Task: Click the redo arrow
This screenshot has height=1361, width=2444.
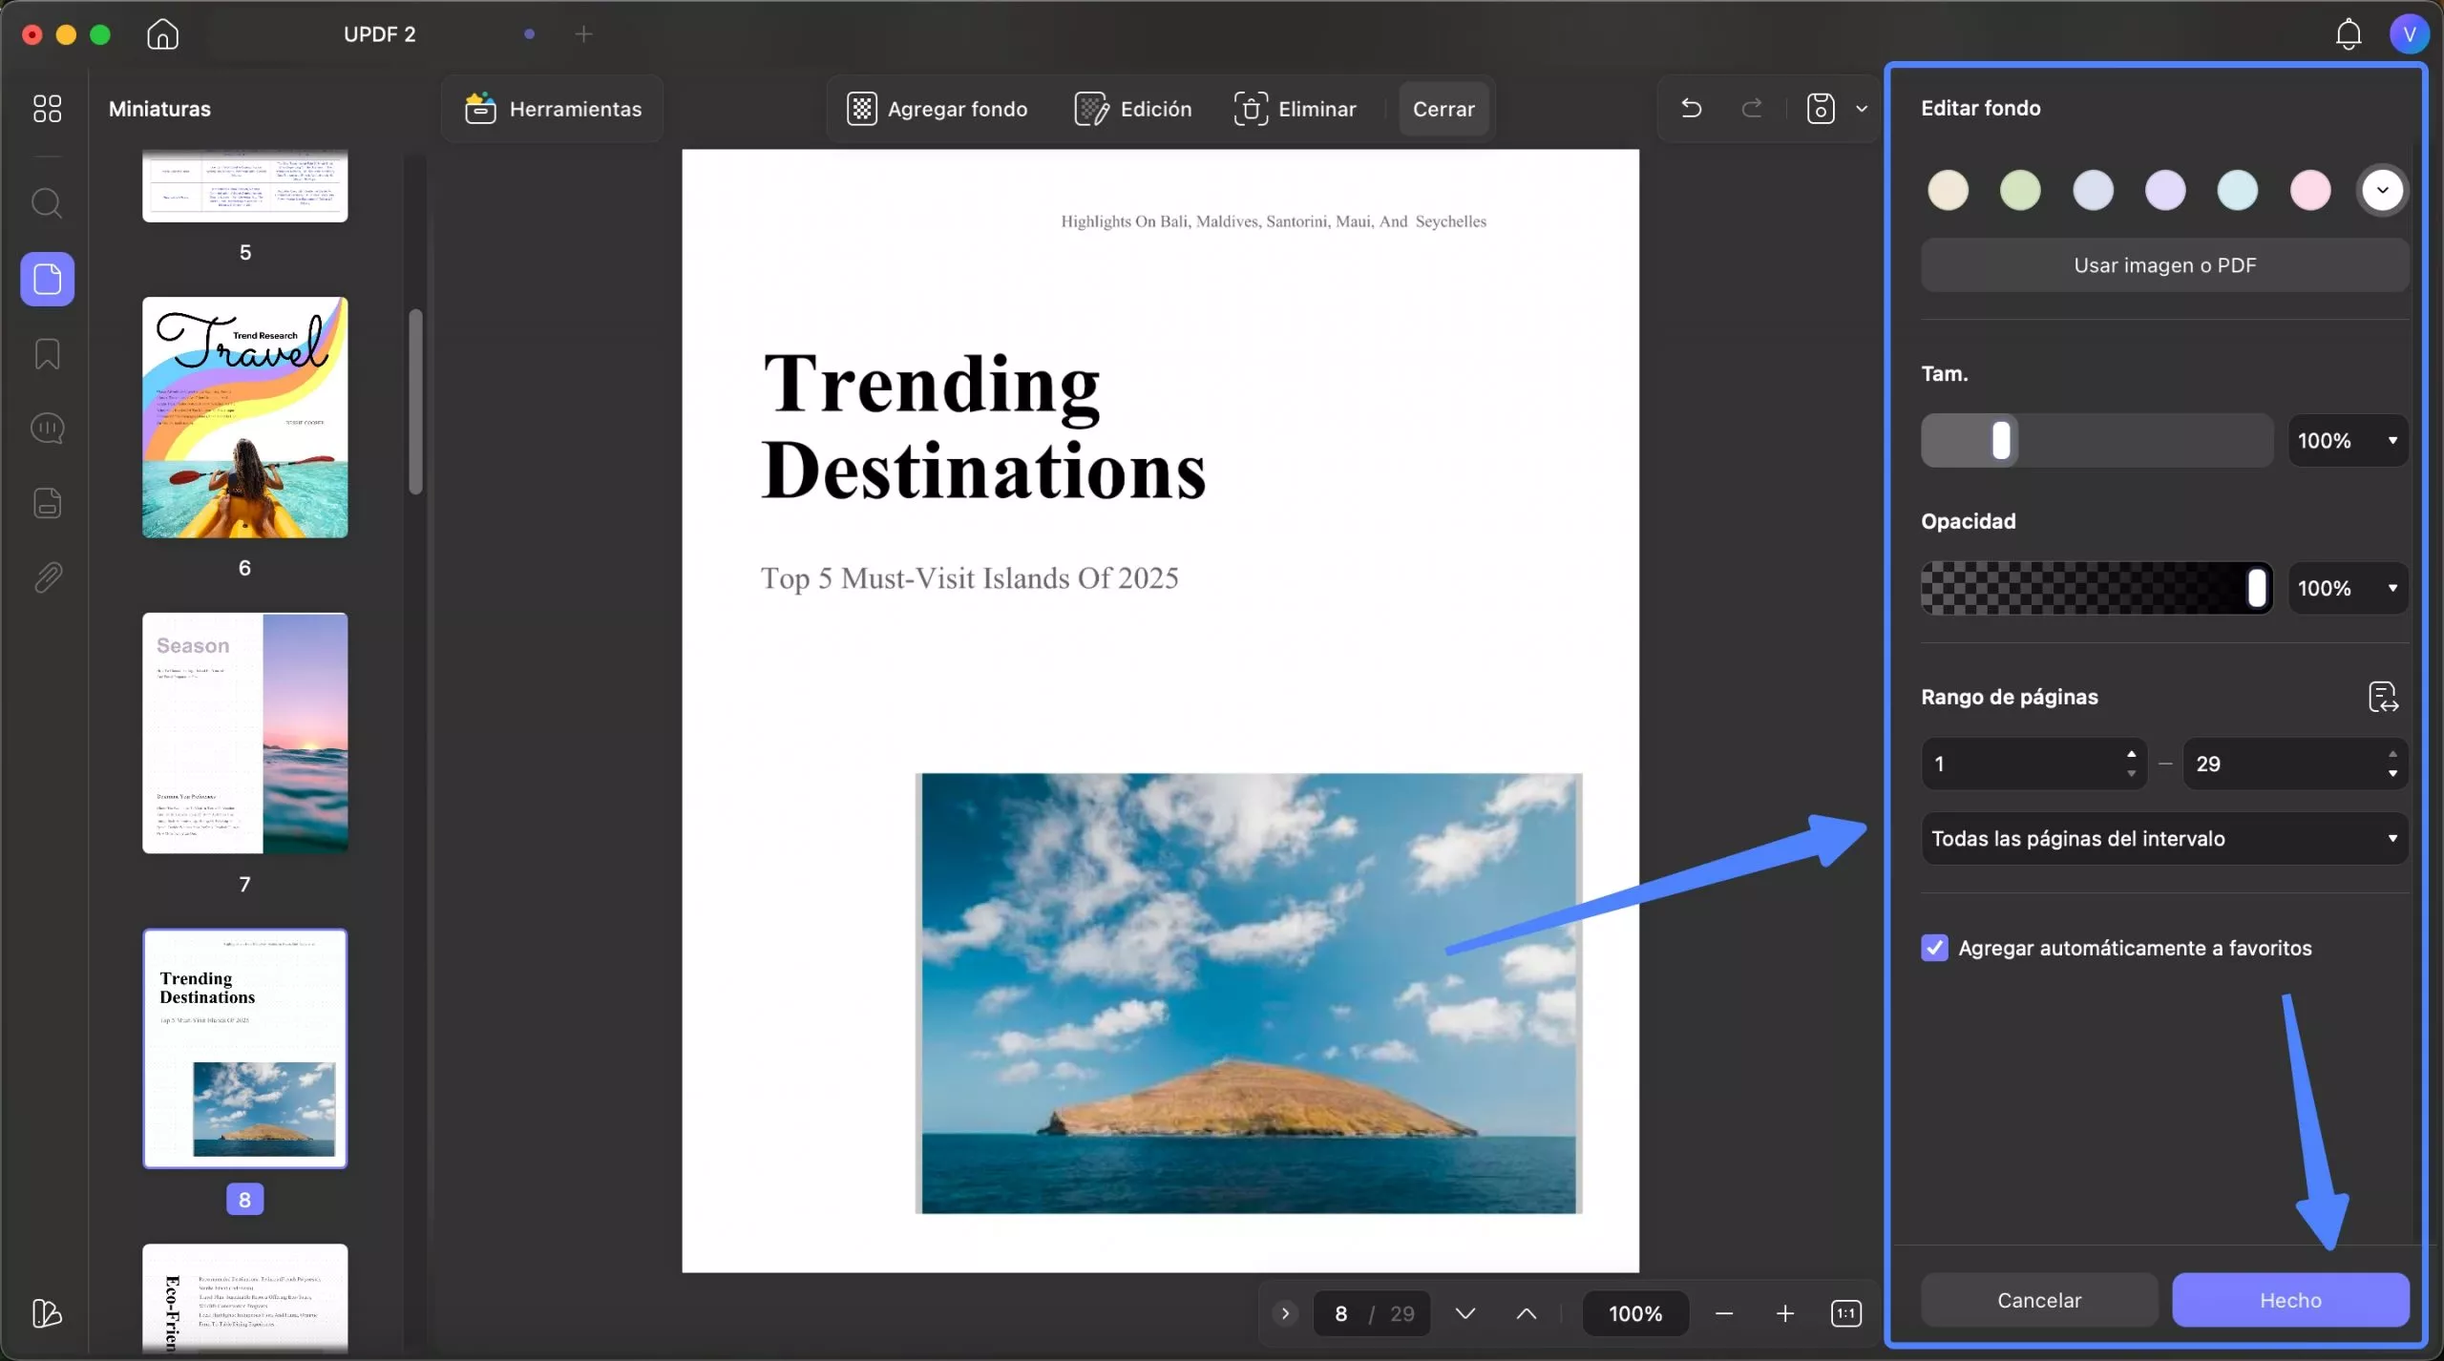Action: (x=1751, y=108)
